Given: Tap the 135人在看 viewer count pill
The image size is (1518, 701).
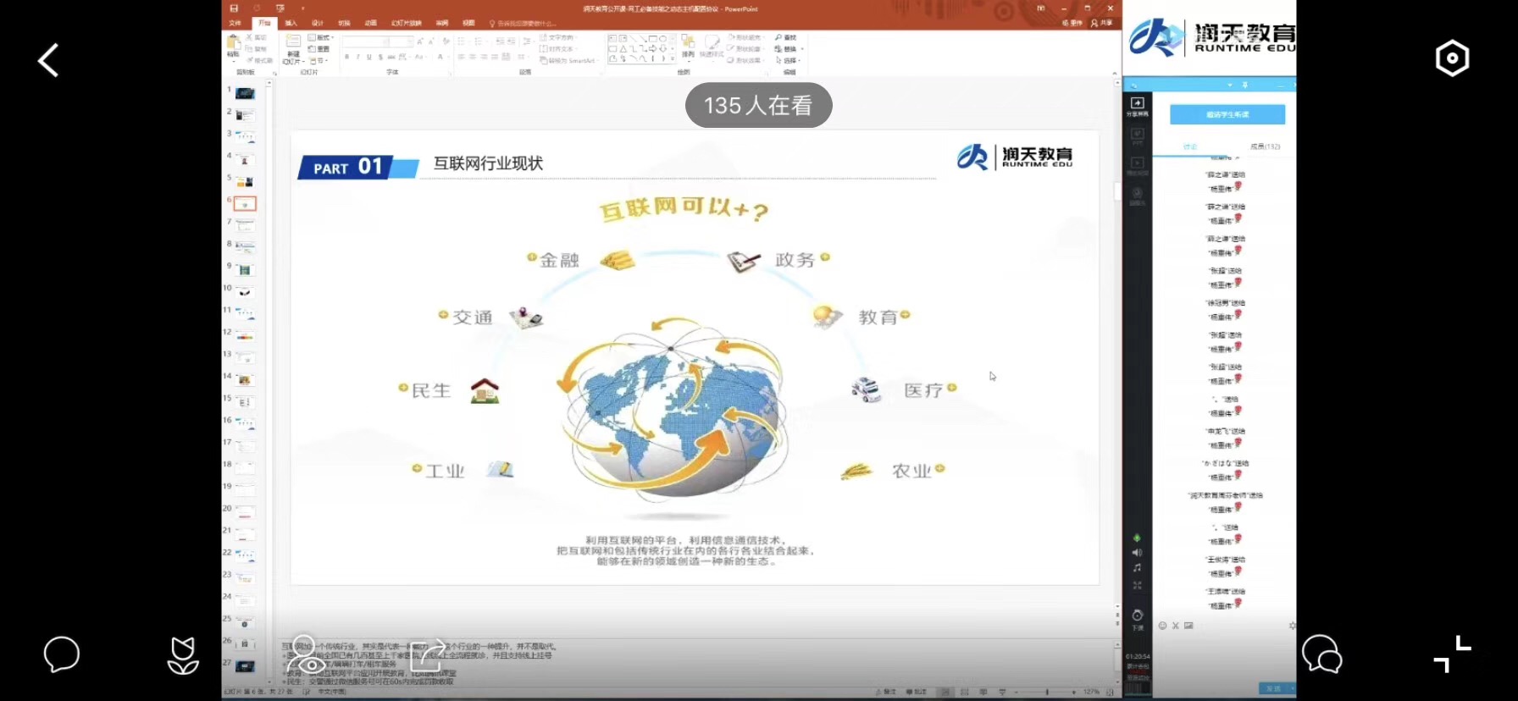Looking at the screenshot, I should pyautogui.click(x=758, y=106).
